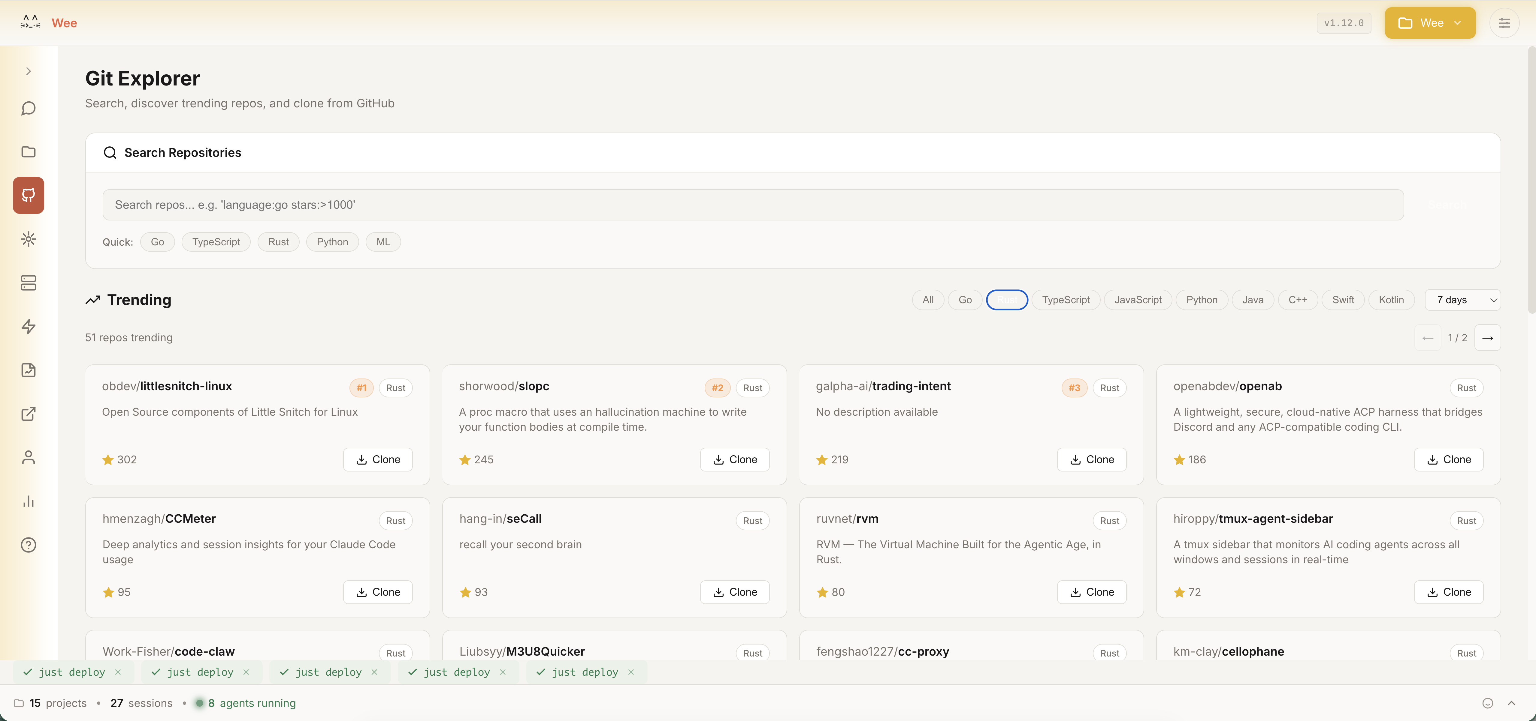The image size is (1536, 721).
Task: Go to the next trending page arrow
Action: click(x=1487, y=337)
